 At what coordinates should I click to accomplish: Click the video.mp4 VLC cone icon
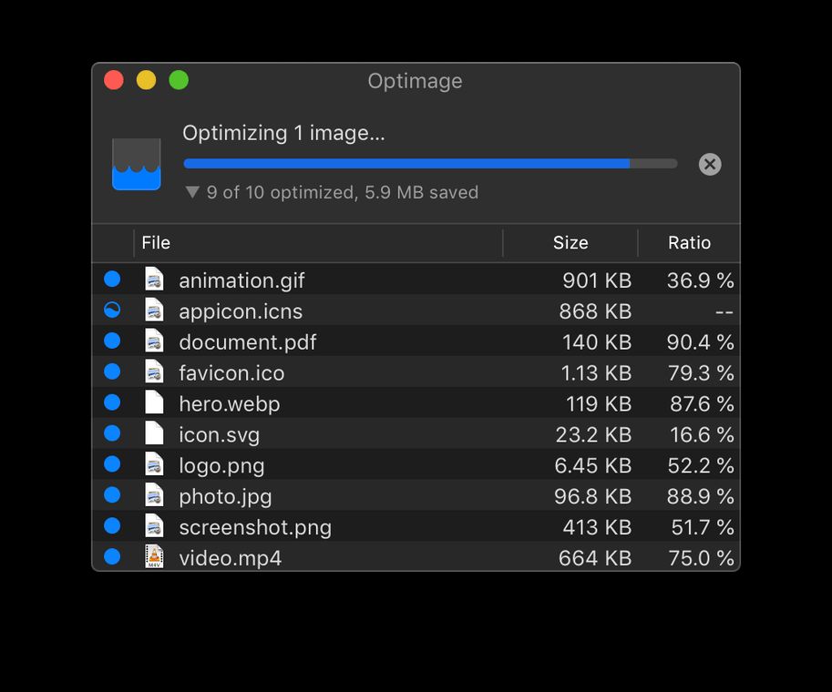tap(154, 556)
